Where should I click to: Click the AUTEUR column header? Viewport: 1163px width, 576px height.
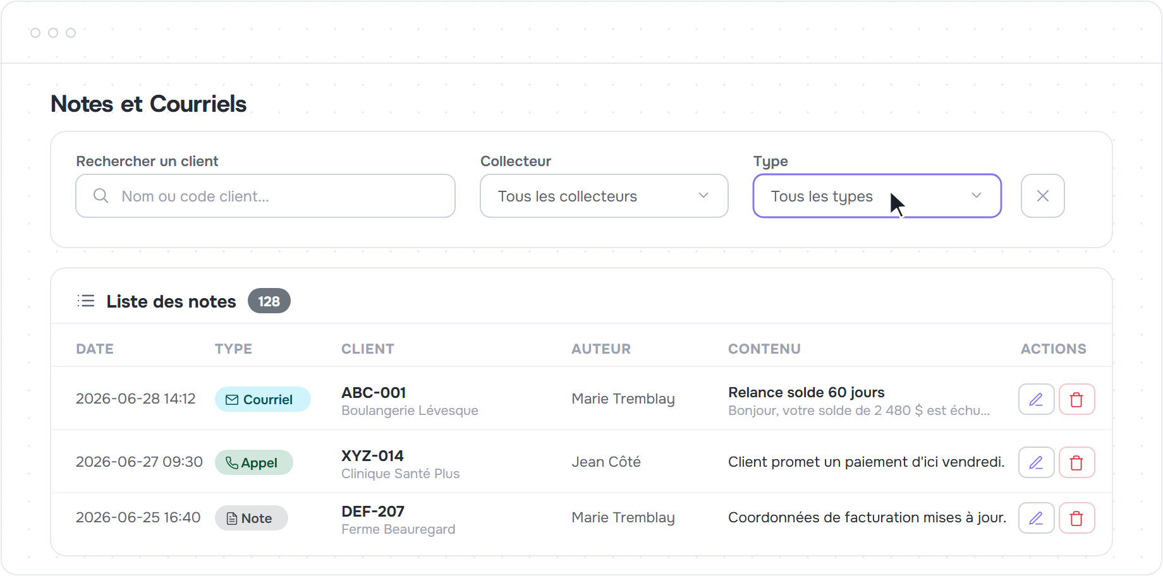pos(601,349)
